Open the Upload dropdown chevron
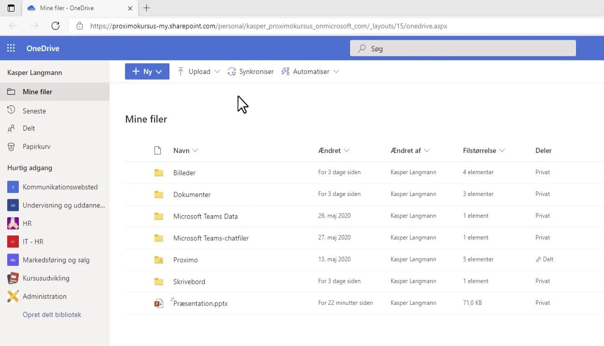 [217, 71]
